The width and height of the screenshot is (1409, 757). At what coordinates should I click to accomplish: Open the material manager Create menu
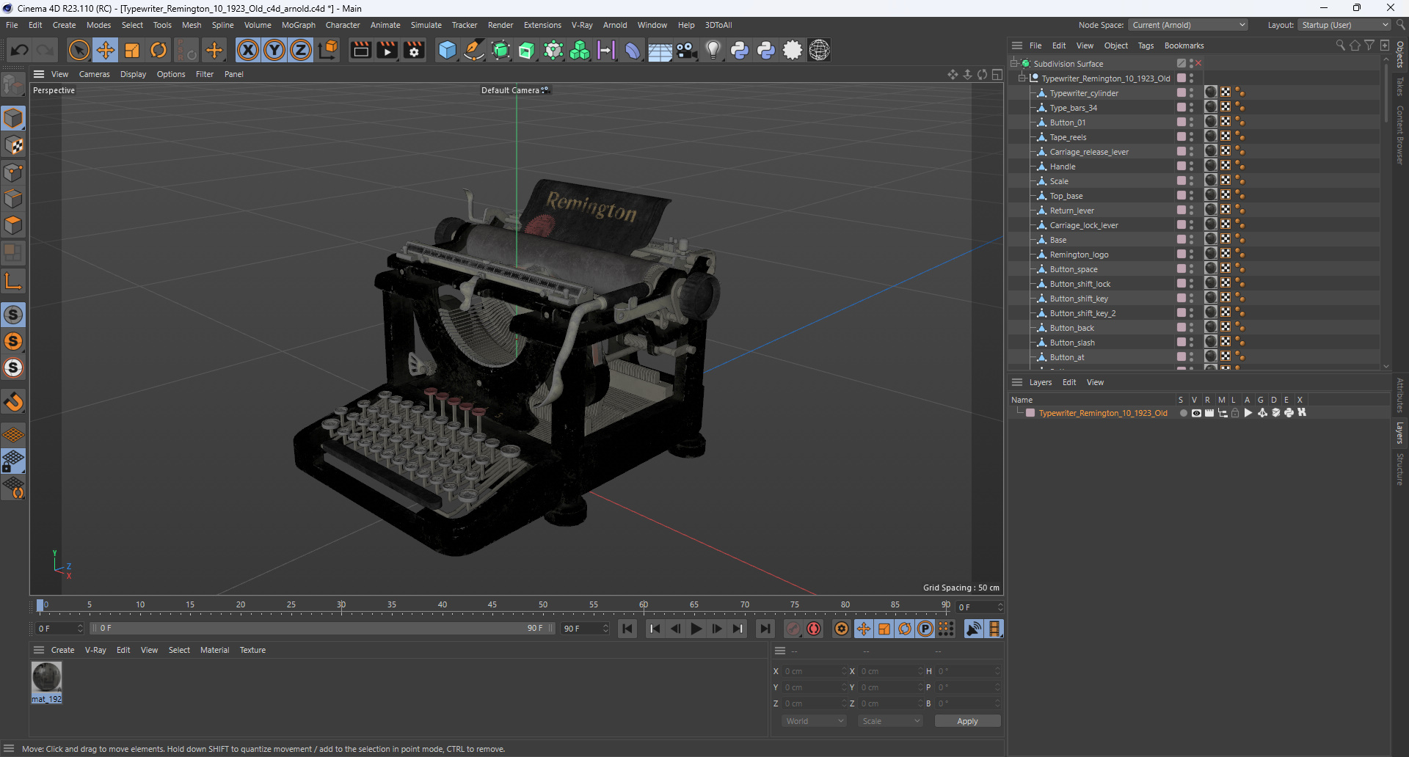pyautogui.click(x=62, y=650)
